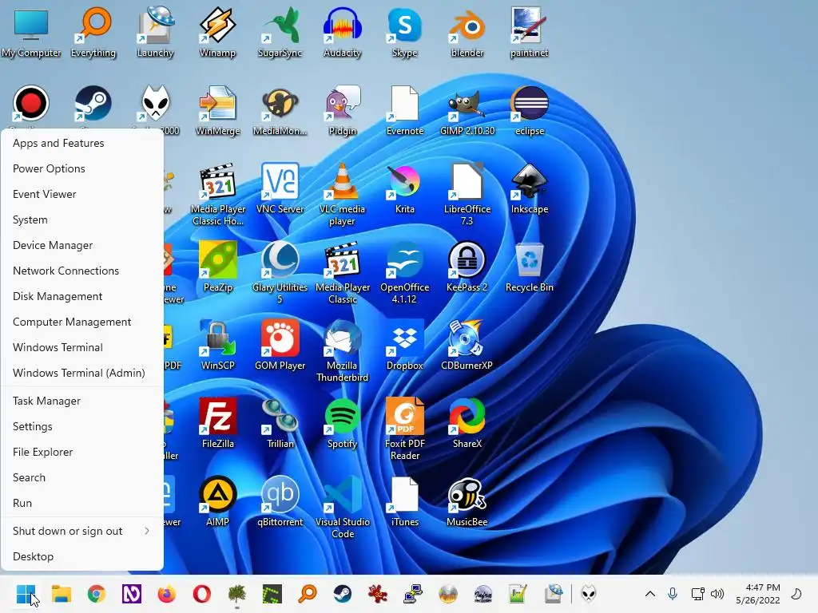
Task: Select the WinMerge desktop icon
Action: [217, 110]
